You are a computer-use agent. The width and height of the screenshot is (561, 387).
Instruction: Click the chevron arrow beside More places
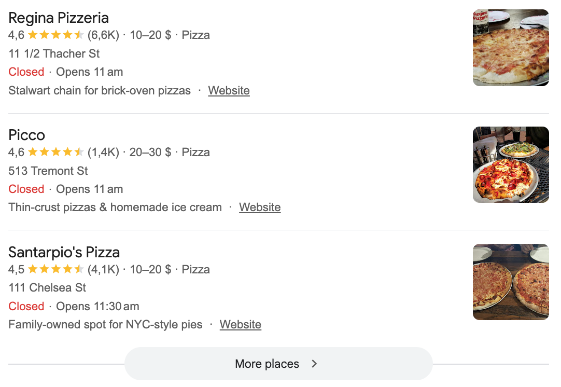[x=314, y=364]
